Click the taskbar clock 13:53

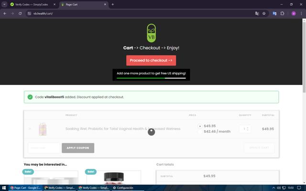[291, 188]
